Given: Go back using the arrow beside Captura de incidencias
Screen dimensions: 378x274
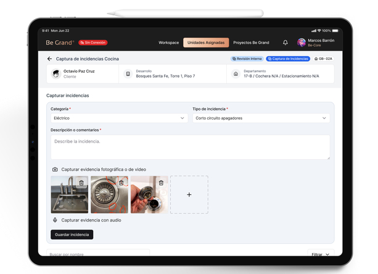Looking at the screenshot, I should click(x=49, y=59).
